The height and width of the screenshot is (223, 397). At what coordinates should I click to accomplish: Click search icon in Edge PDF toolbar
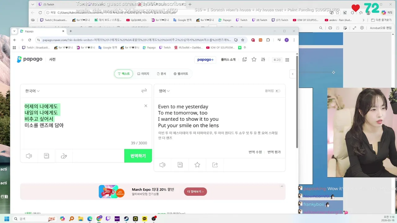pos(321,28)
